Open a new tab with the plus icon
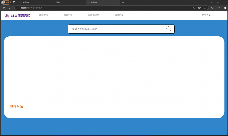 point(123,2)
